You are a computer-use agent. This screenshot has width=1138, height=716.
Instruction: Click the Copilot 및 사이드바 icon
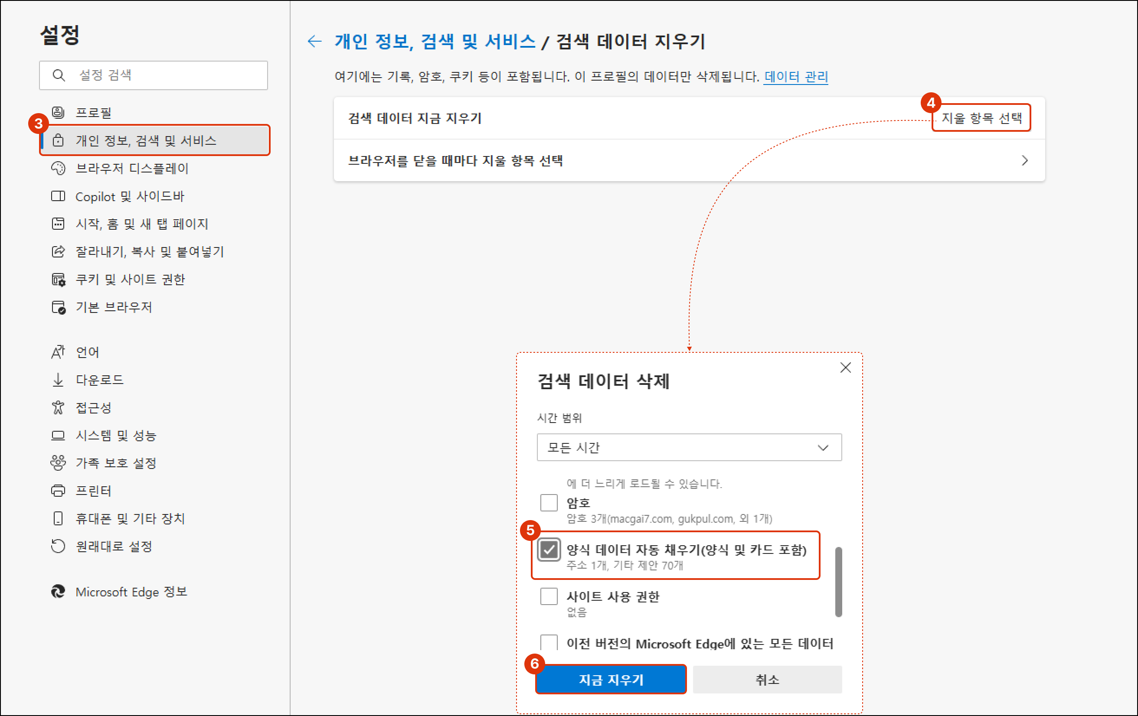pos(58,196)
